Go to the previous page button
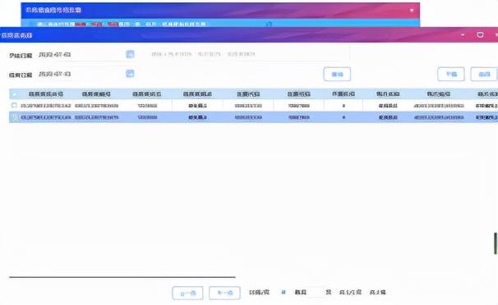Viewport: 498px width, 305px height. (187, 293)
